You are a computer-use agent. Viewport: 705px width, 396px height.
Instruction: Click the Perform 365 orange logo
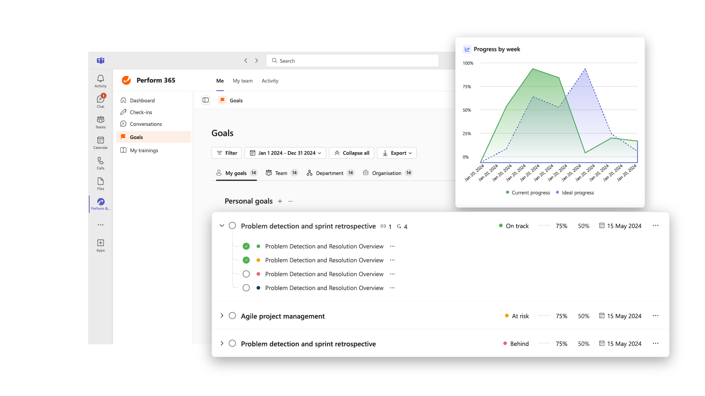(x=126, y=80)
